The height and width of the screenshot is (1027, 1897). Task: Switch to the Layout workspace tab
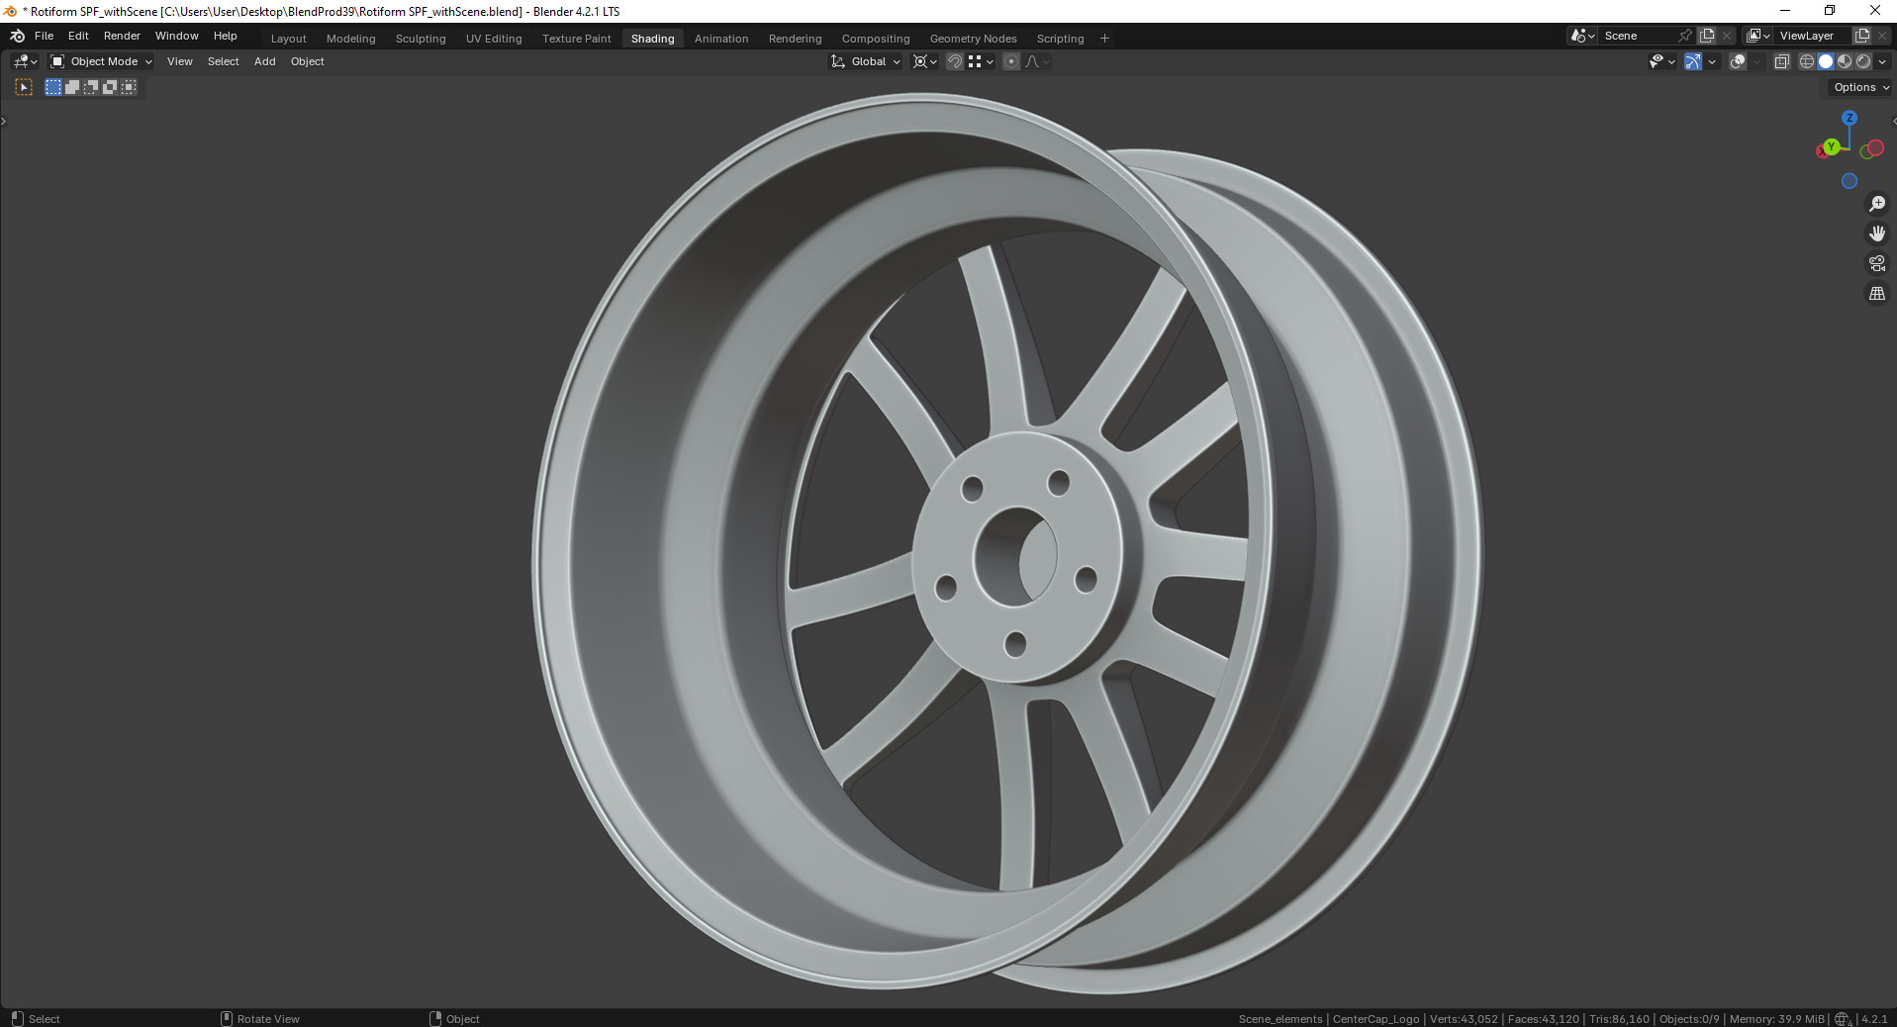[x=289, y=39]
